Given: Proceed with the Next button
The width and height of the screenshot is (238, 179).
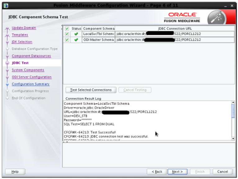Looking at the screenshot, I should [177, 172].
